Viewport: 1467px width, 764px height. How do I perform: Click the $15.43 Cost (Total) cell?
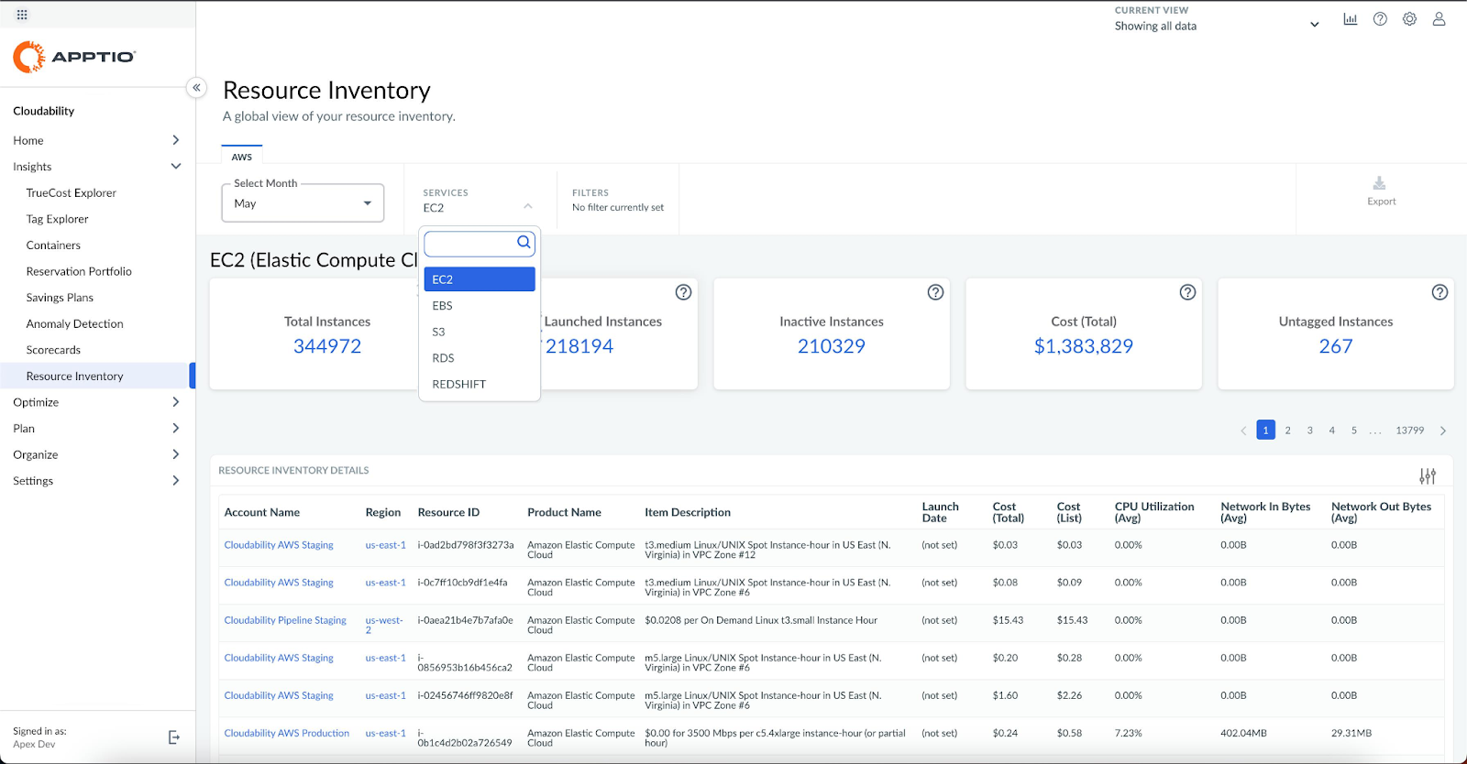[x=1008, y=620]
